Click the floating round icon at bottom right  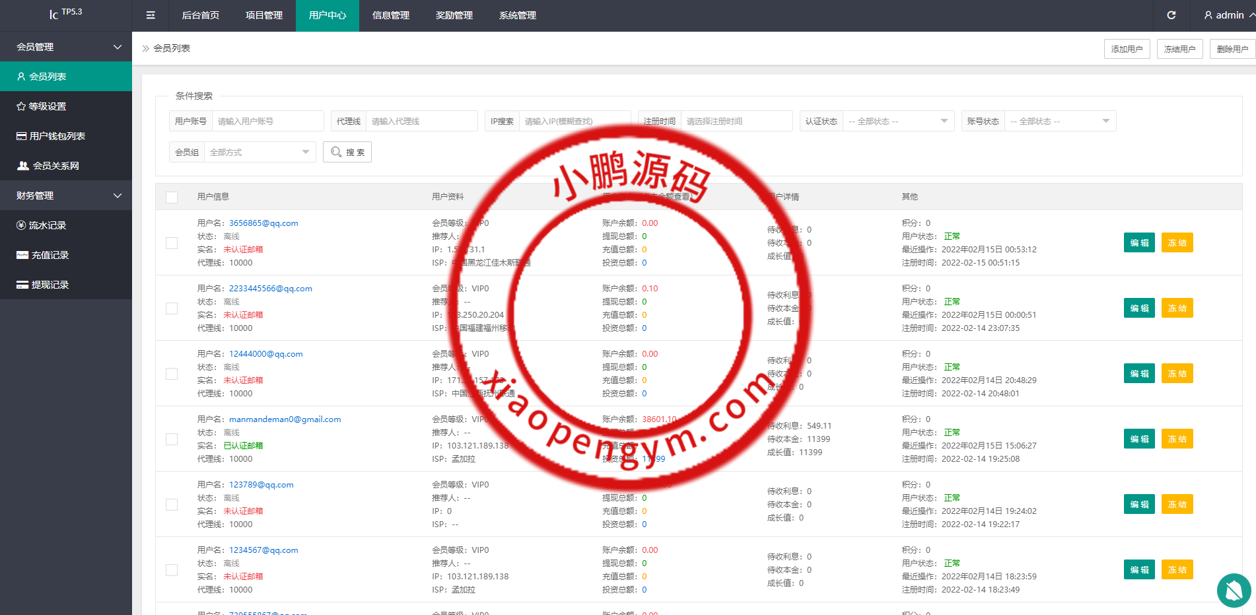(1234, 590)
